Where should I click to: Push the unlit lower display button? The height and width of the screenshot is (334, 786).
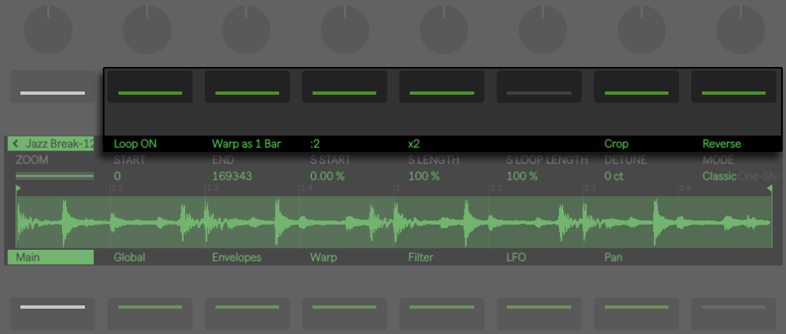pyautogui.click(x=734, y=314)
